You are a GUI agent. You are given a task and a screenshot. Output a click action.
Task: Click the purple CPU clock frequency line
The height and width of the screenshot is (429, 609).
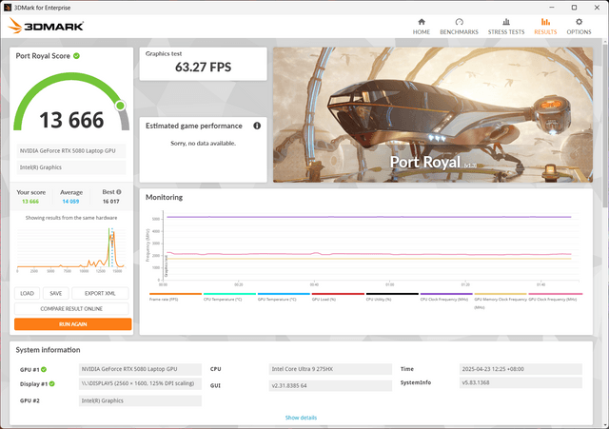369,217
